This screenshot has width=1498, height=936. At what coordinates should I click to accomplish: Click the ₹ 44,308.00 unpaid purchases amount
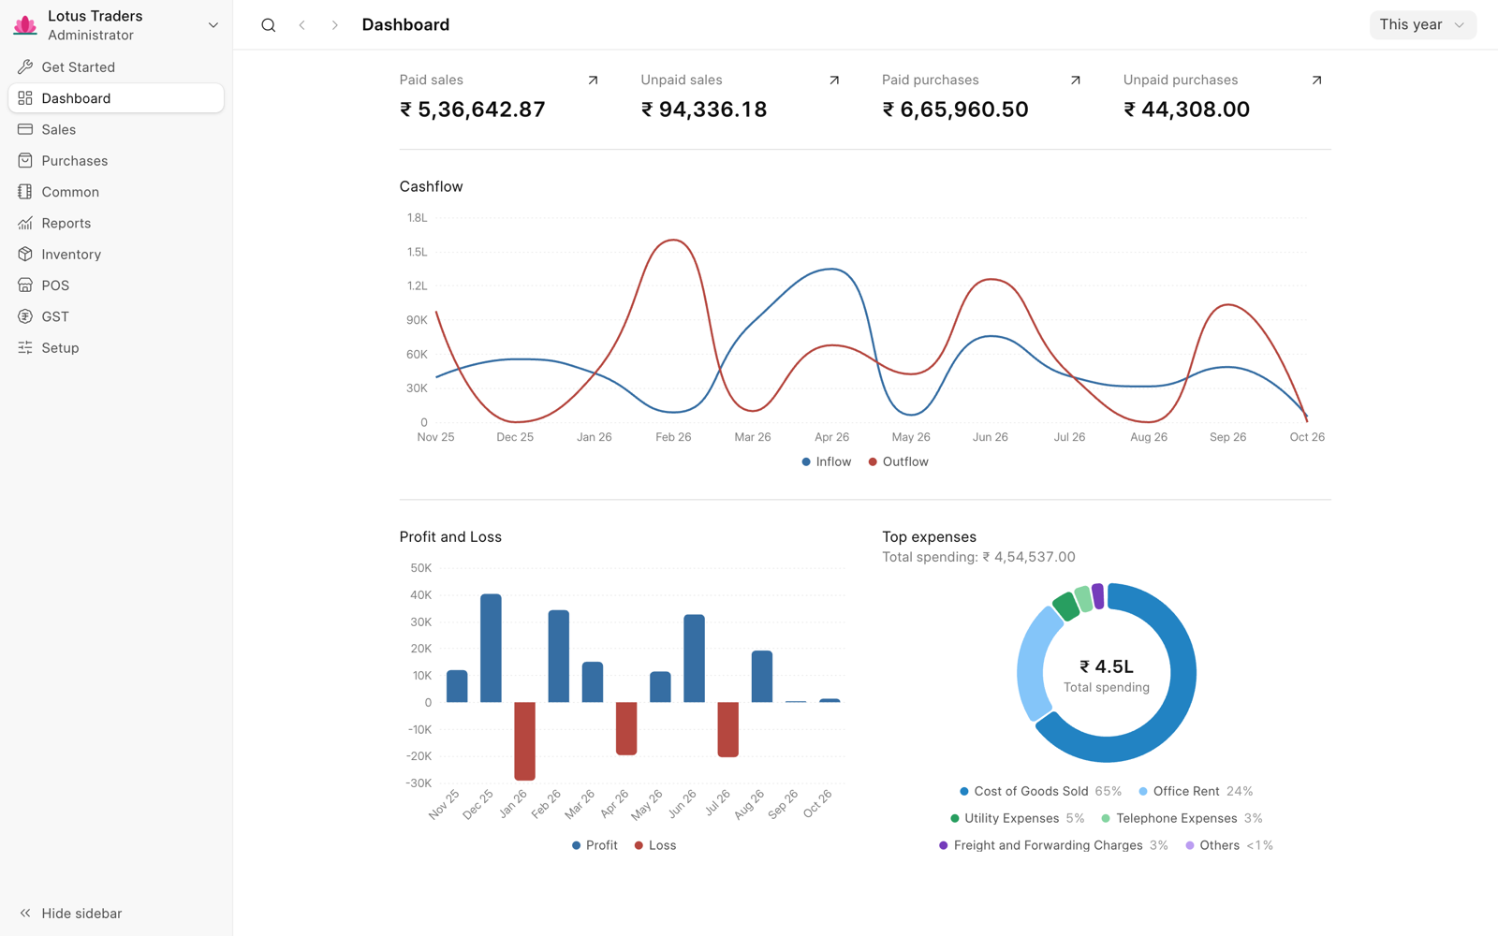[x=1186, y=110]
